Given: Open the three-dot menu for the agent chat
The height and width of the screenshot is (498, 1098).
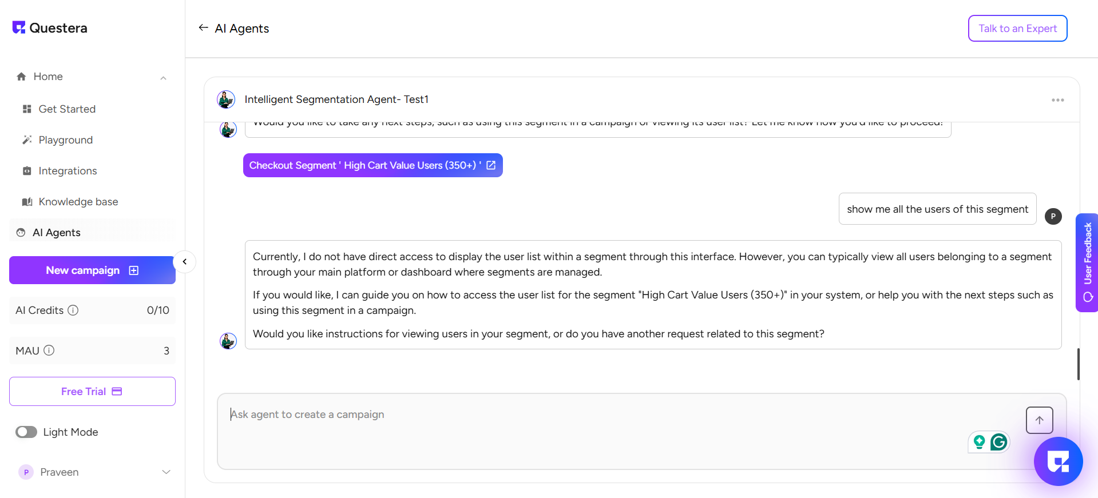Looking at the screenshot, I should point(1057,100).
